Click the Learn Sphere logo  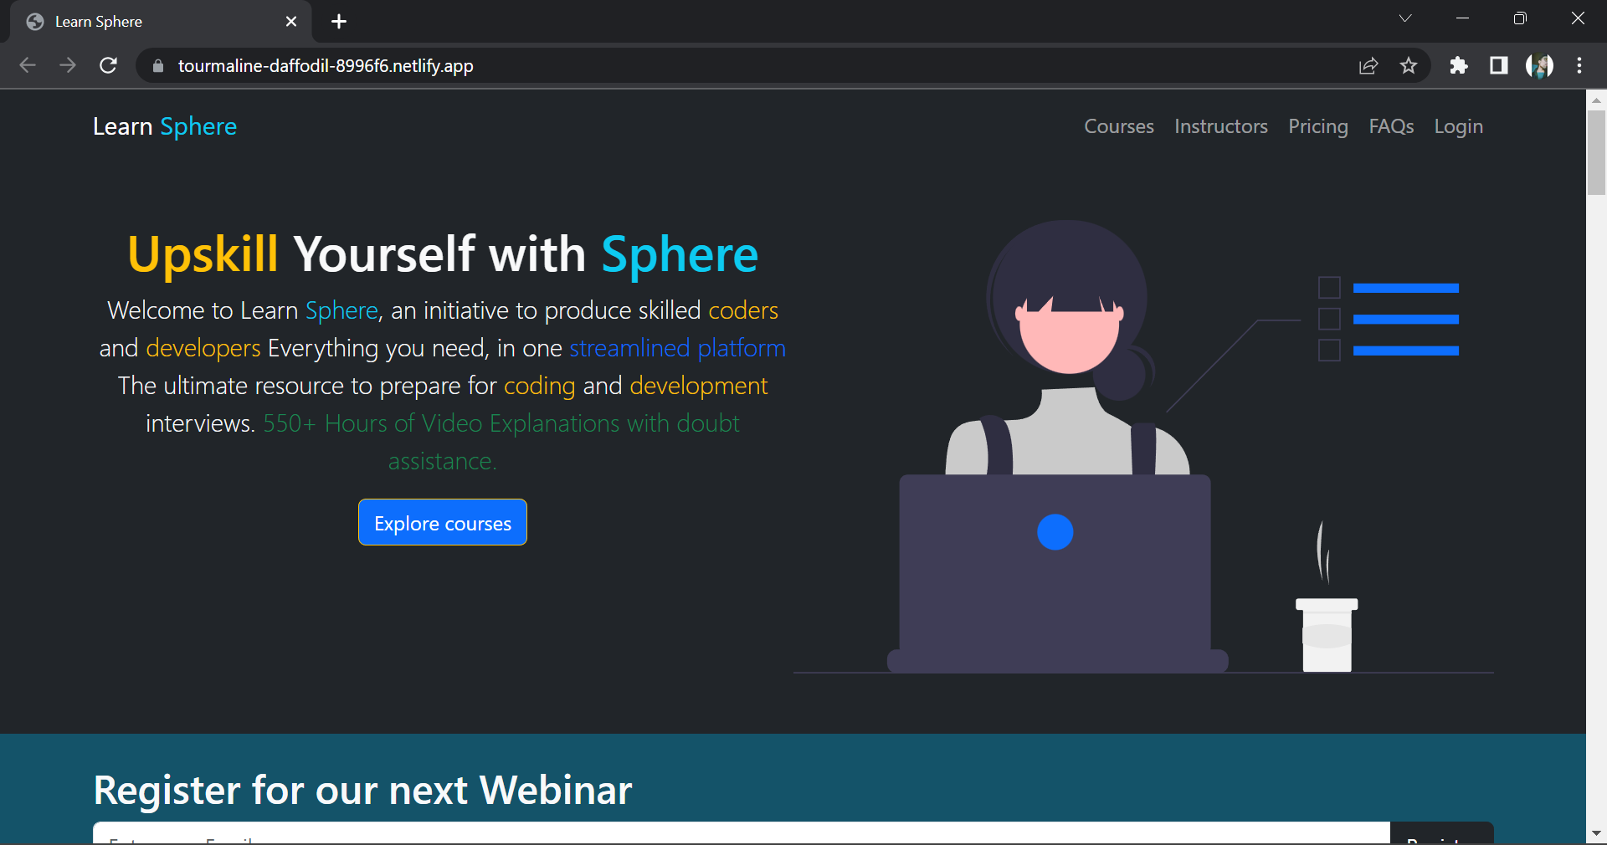click(x=164, y=126)
